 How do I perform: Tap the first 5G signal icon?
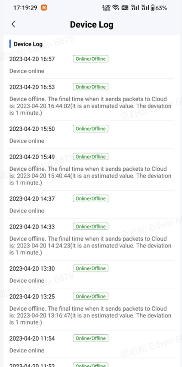click(x=135, y=8)
